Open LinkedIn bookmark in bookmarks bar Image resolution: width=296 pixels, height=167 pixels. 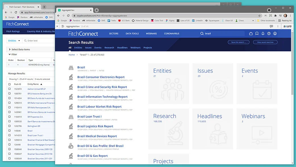pos(197,21)
